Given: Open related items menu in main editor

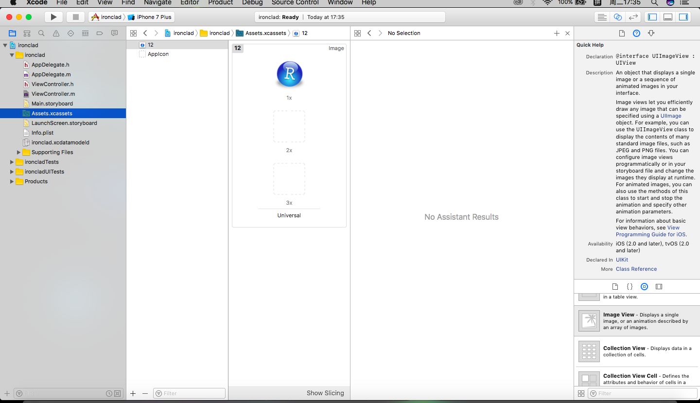Looking at the screenshot, I should [133, 33].
